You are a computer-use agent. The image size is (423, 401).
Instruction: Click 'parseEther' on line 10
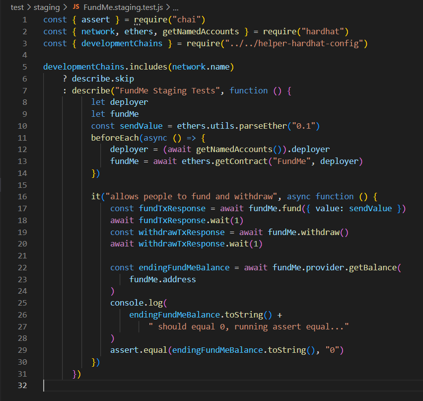pyautogui.click(x=263, y=126)
